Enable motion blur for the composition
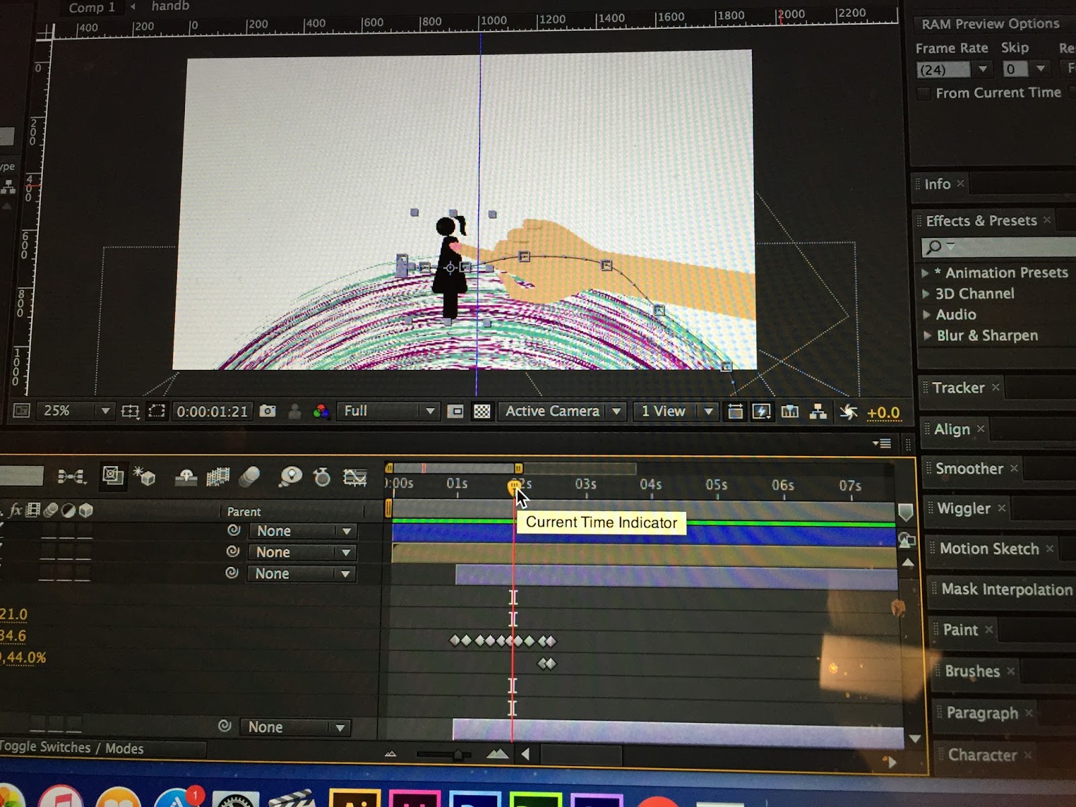Screen dimensions: 1076x807 click(x=249, y=477)
